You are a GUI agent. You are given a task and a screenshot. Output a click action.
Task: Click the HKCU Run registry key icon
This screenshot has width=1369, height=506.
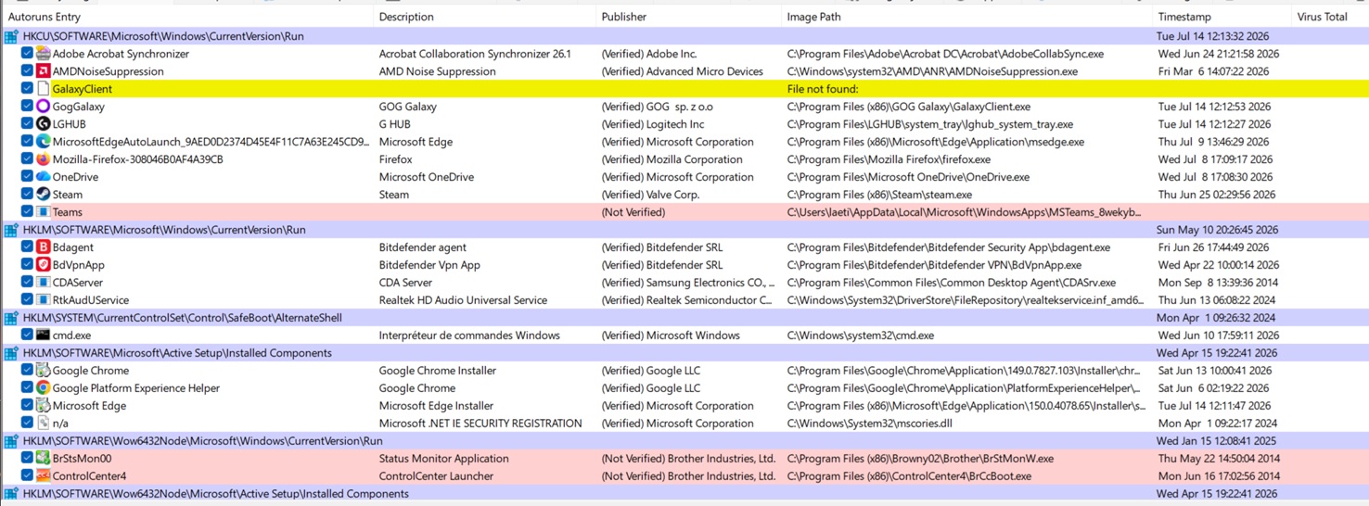point(11,36)
